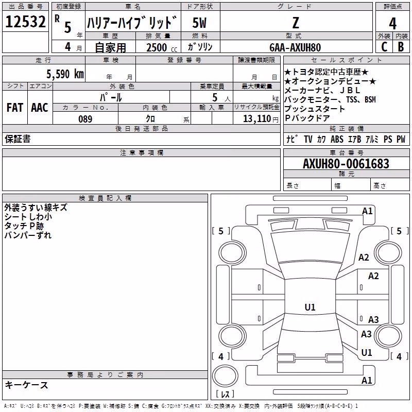
Task: Click sales point Pバックドア
Action: pyautogui.click(x=307, y=118)
